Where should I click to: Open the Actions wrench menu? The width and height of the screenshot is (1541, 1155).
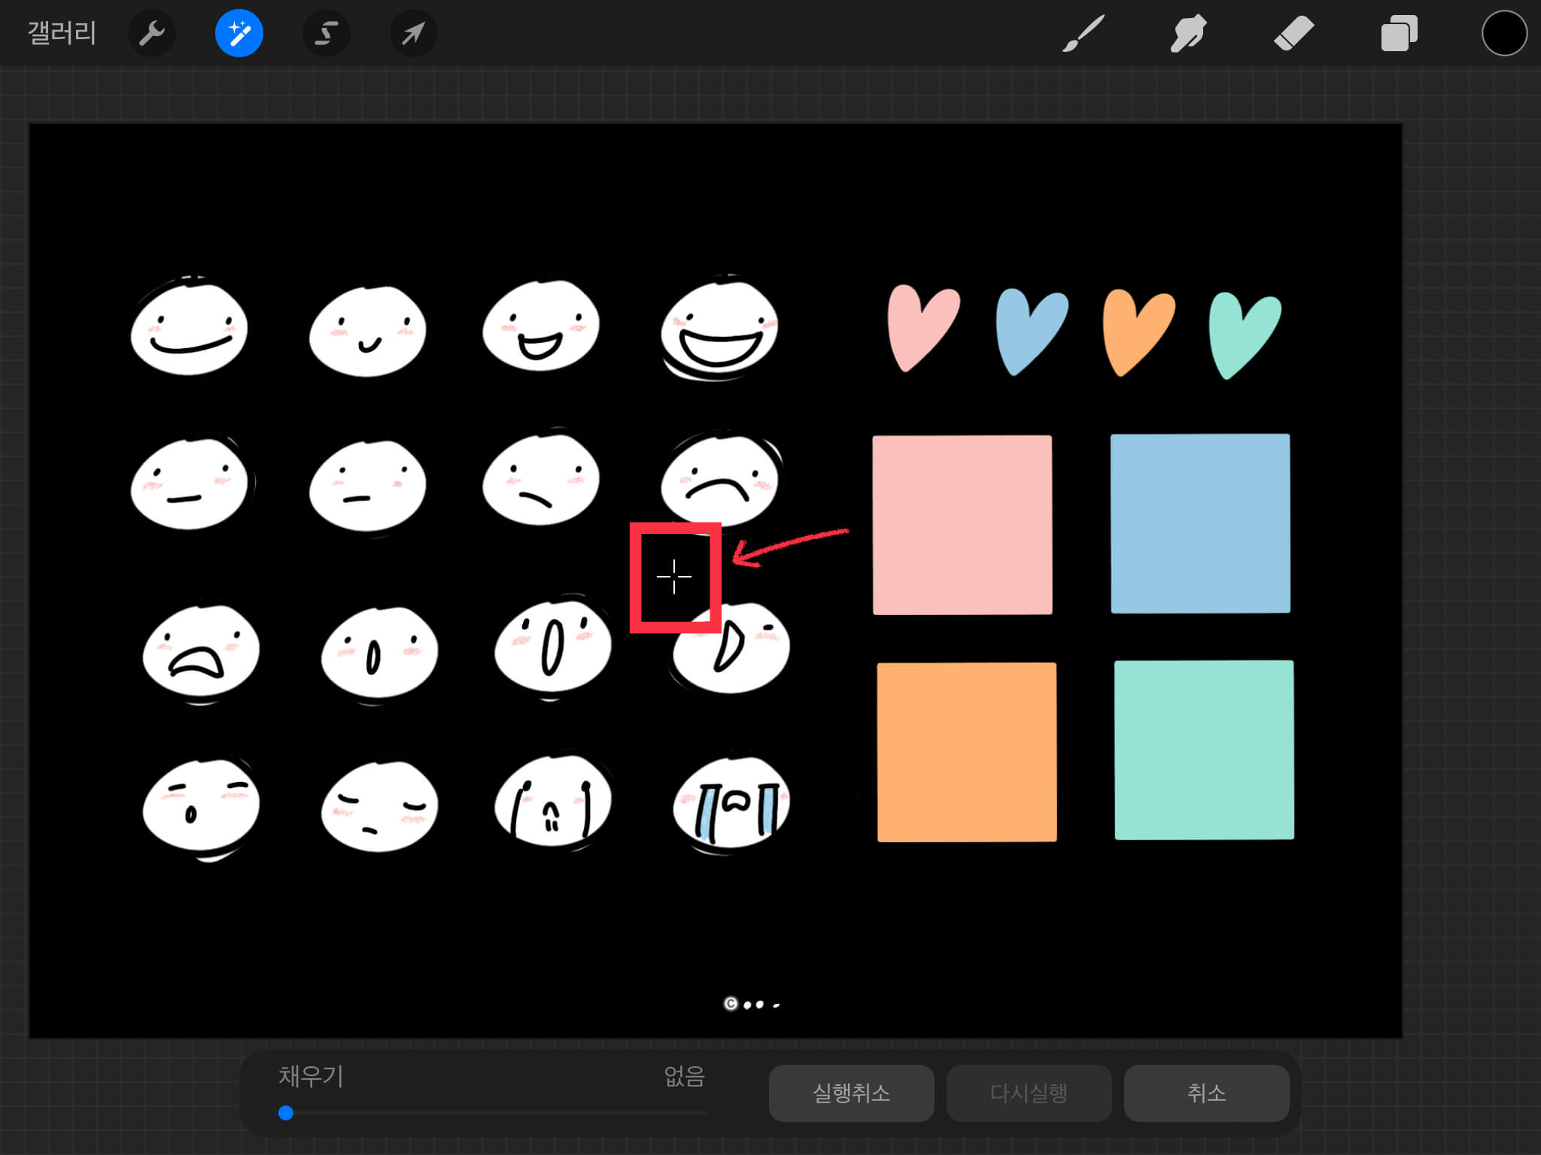(x=152, y=33)
